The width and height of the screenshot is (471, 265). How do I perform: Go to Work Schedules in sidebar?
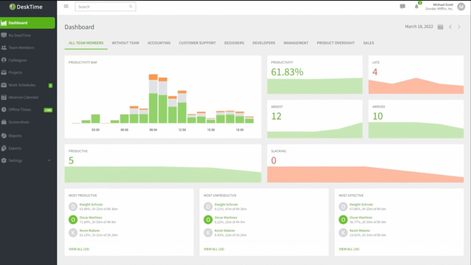[22, 85]
